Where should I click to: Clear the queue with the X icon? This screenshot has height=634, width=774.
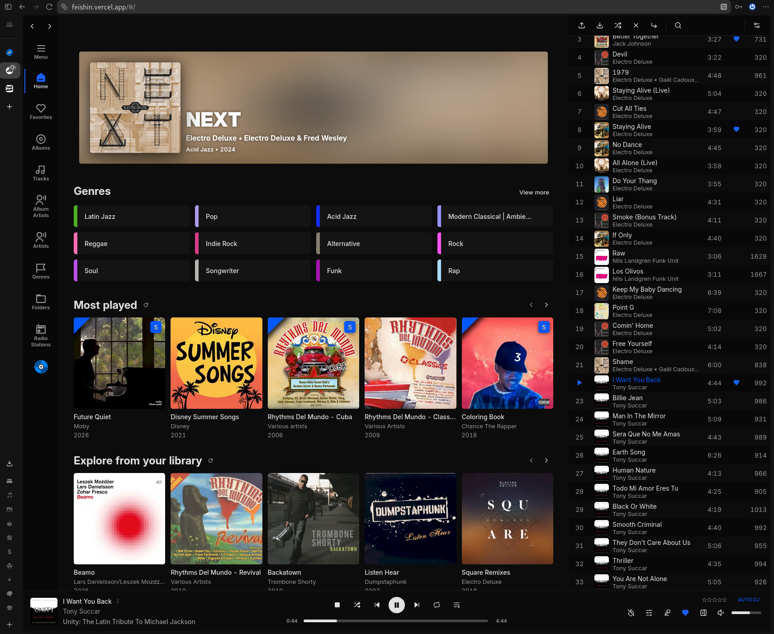click(x=636, y=25)
